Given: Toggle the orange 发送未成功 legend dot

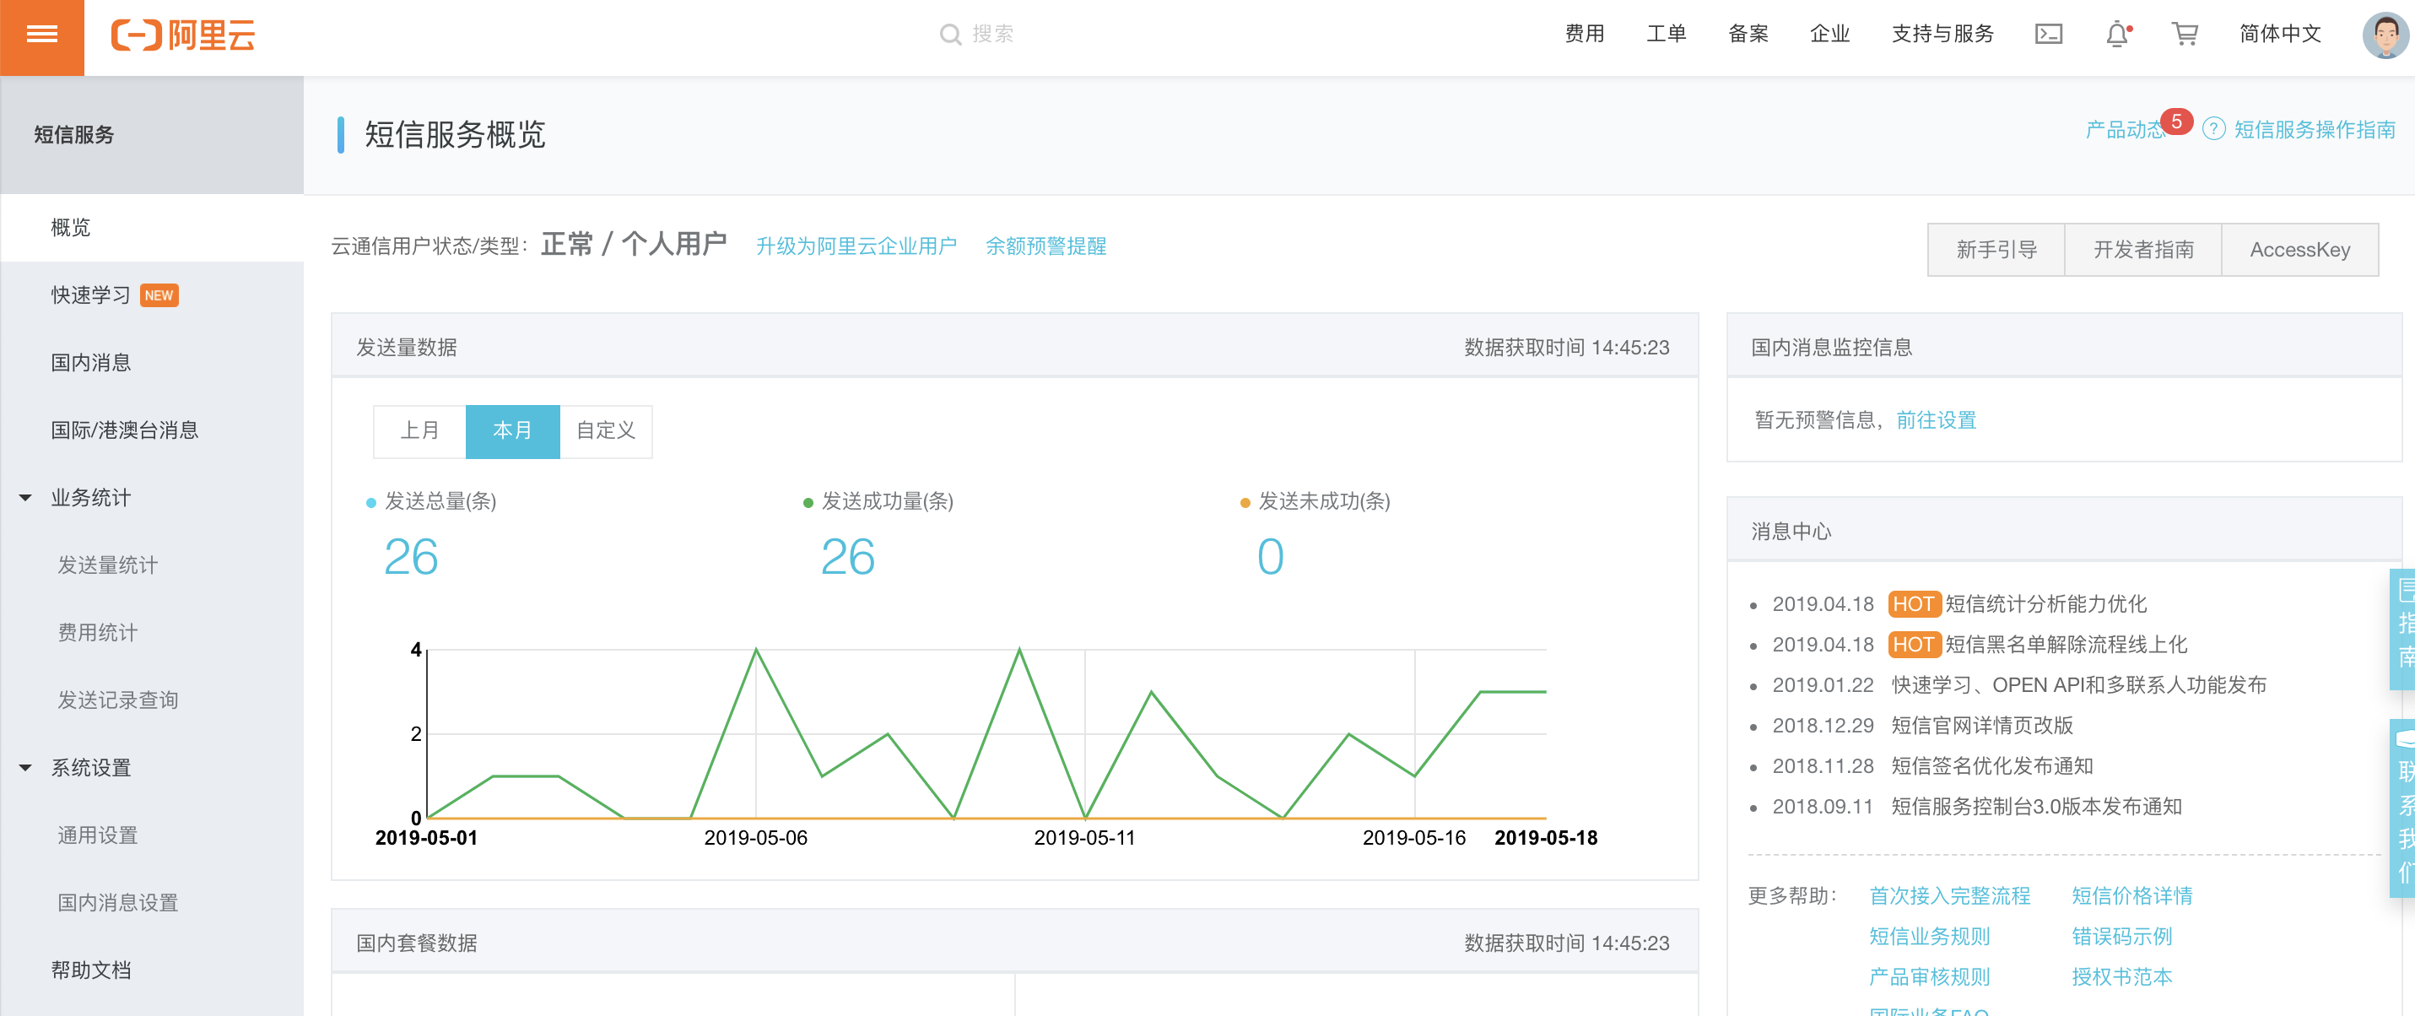Looking at the screenshot, I should click(x=1245, y=503).
